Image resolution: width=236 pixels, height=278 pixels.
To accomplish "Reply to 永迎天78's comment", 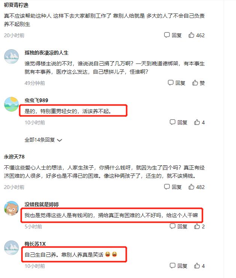I will click(x=173, y=187).
